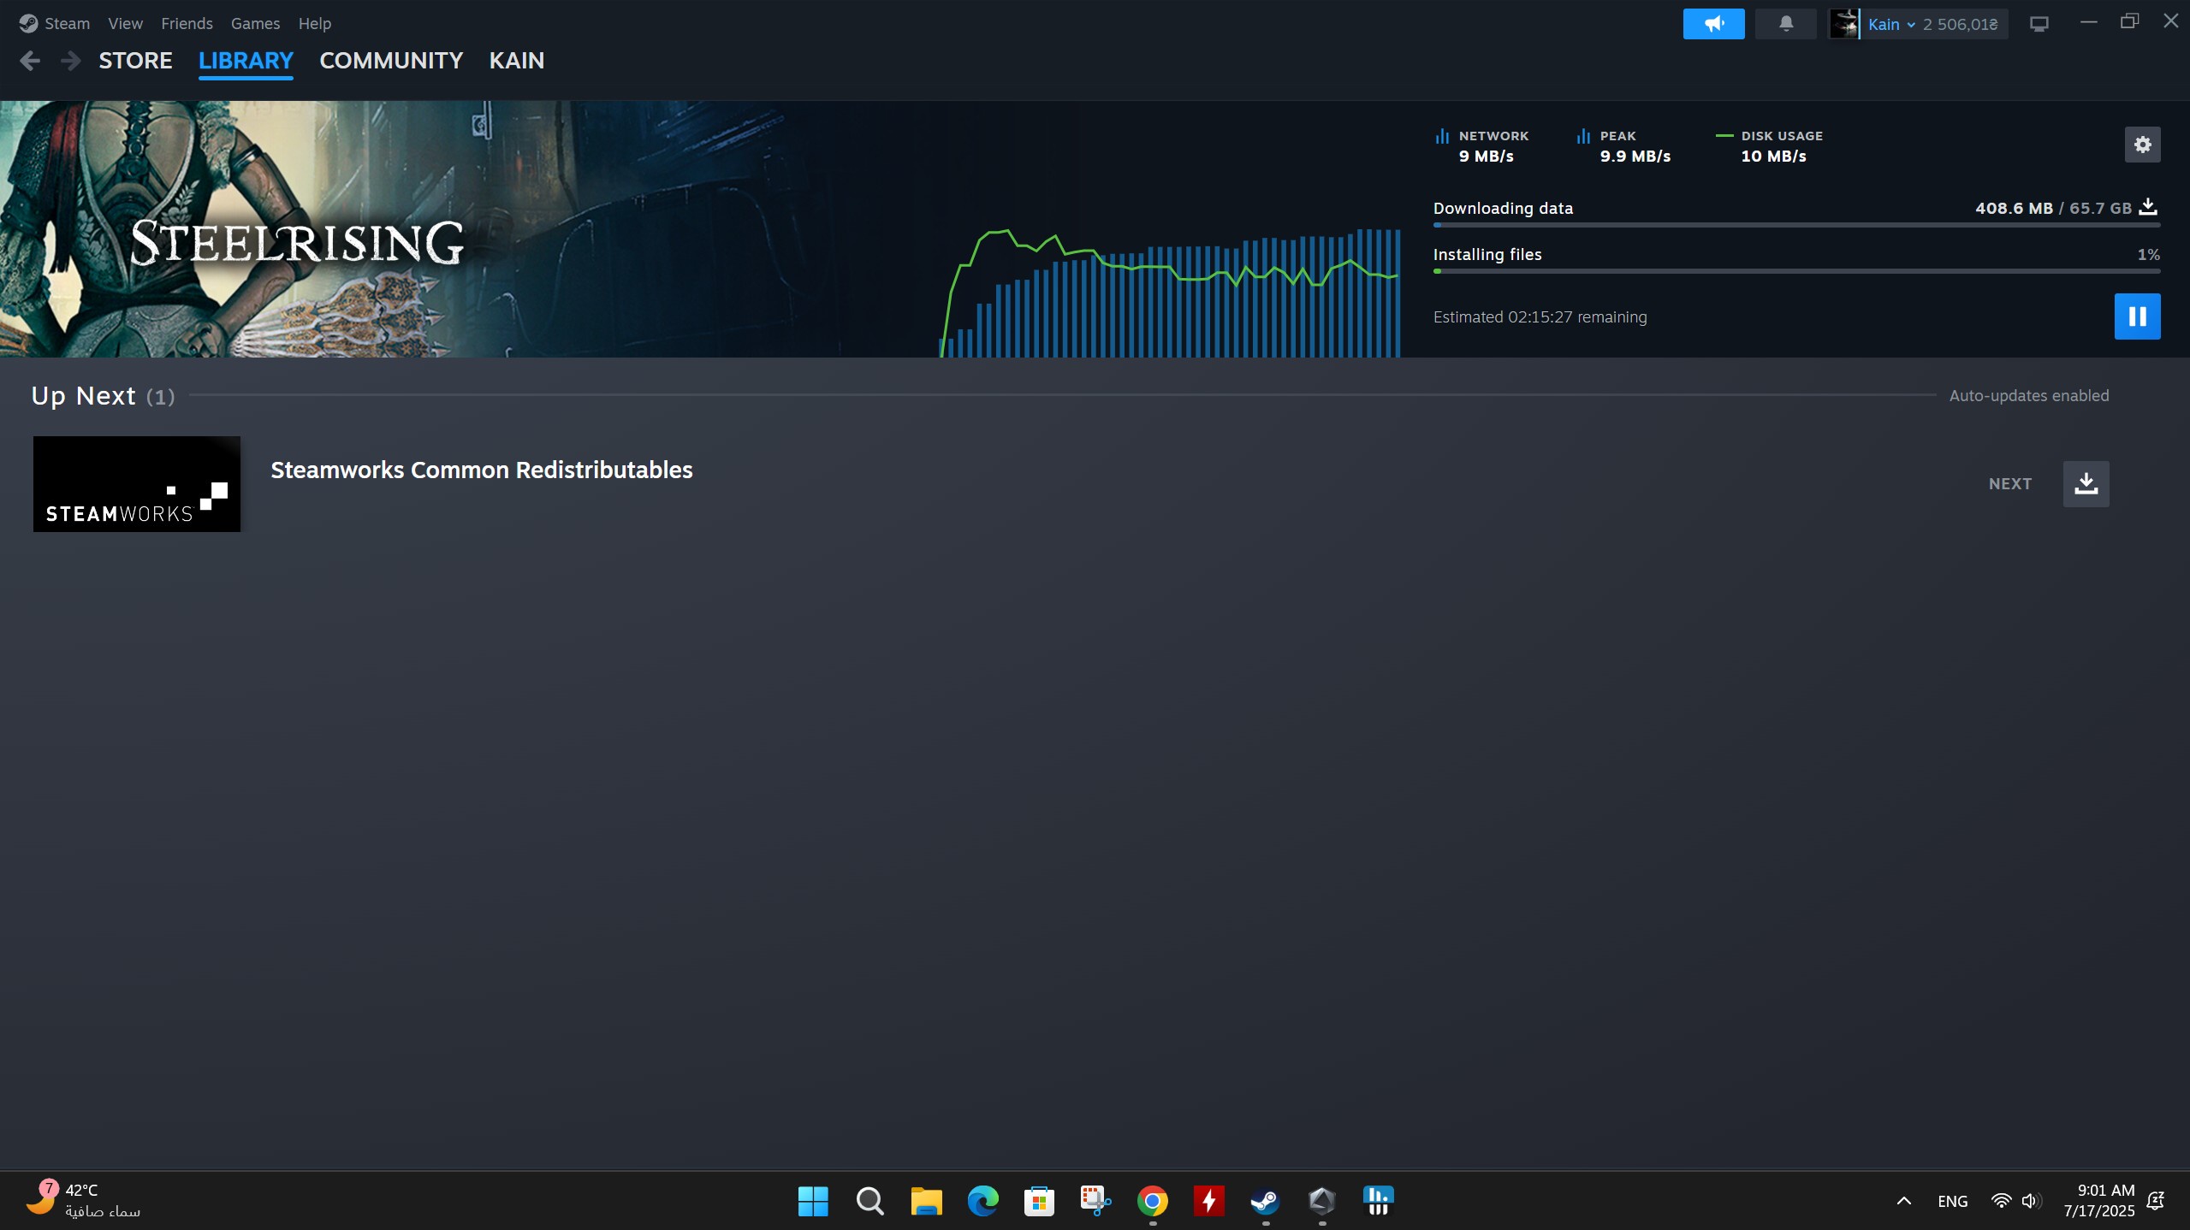This screenshot has width=2190, height=1230.
Task: Click the Auto-updates enabled text
Action: pyautogui.click(x=2028, y=396)
